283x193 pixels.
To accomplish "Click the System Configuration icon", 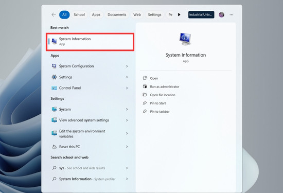I will 54,66.
